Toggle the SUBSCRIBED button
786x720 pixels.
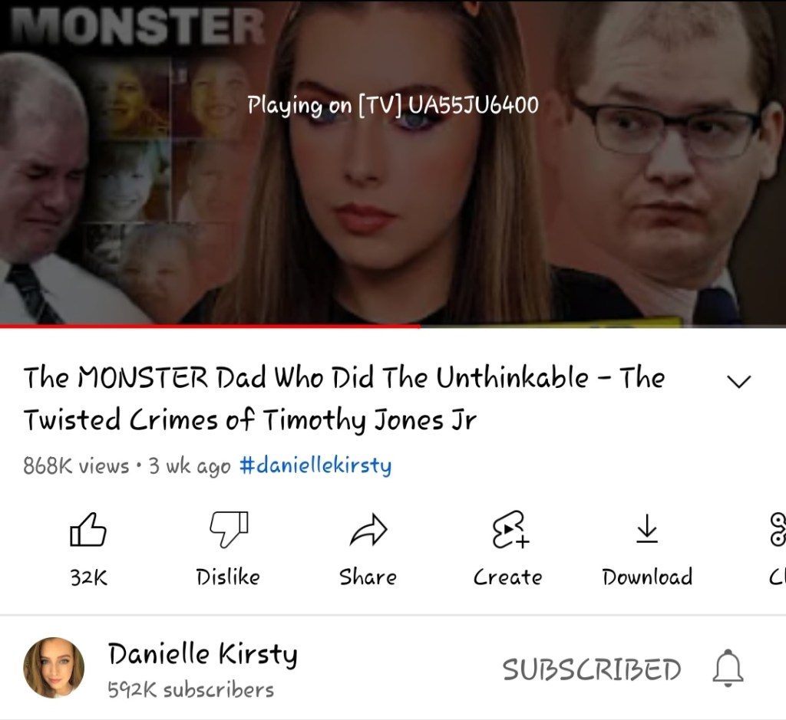(x=592, y=669)
